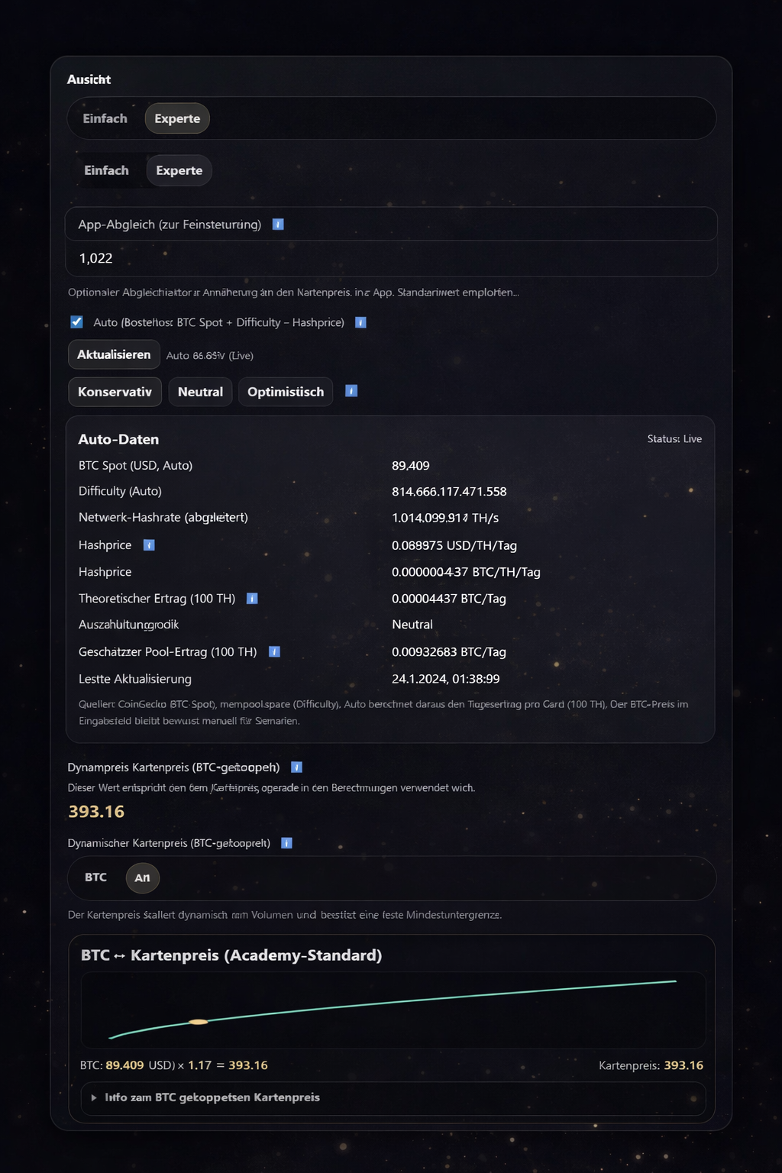Click the yellow marker on the Kartenpreis curve
The height and width of the screenshot is (1173, 782).
coord(198,1022)
